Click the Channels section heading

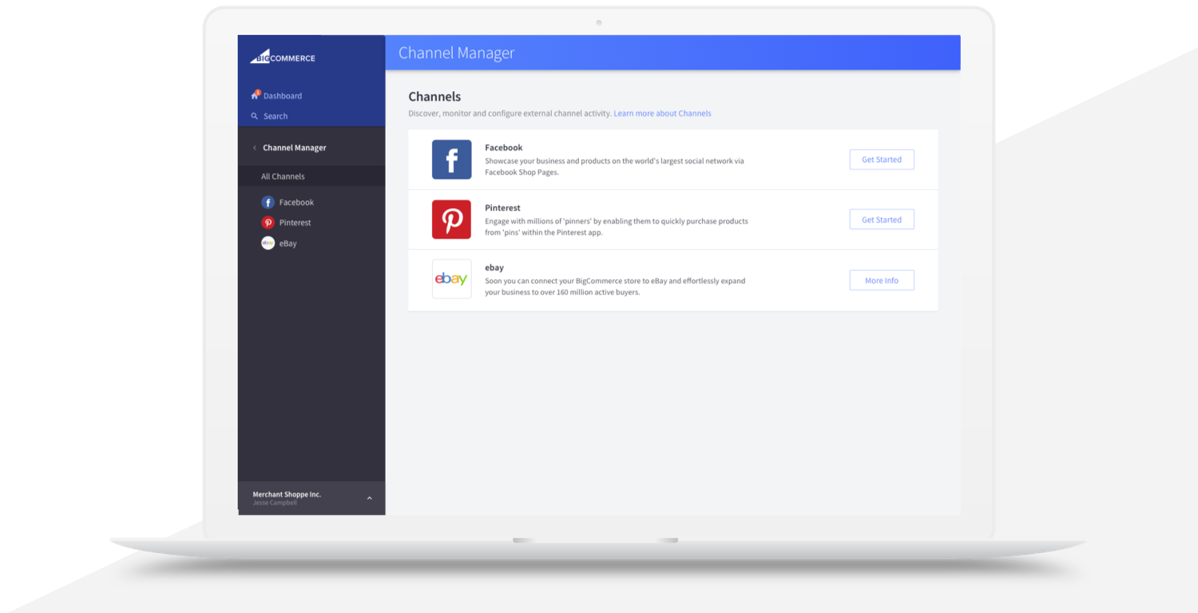pos(434,97)
